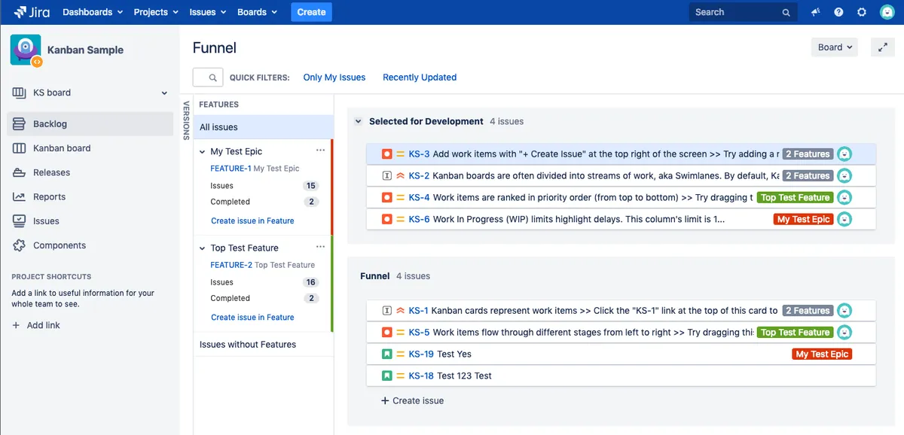Screen dimensions: 904x435
Task: Click in the backlog filter search box
Action: tap(208, 78)
